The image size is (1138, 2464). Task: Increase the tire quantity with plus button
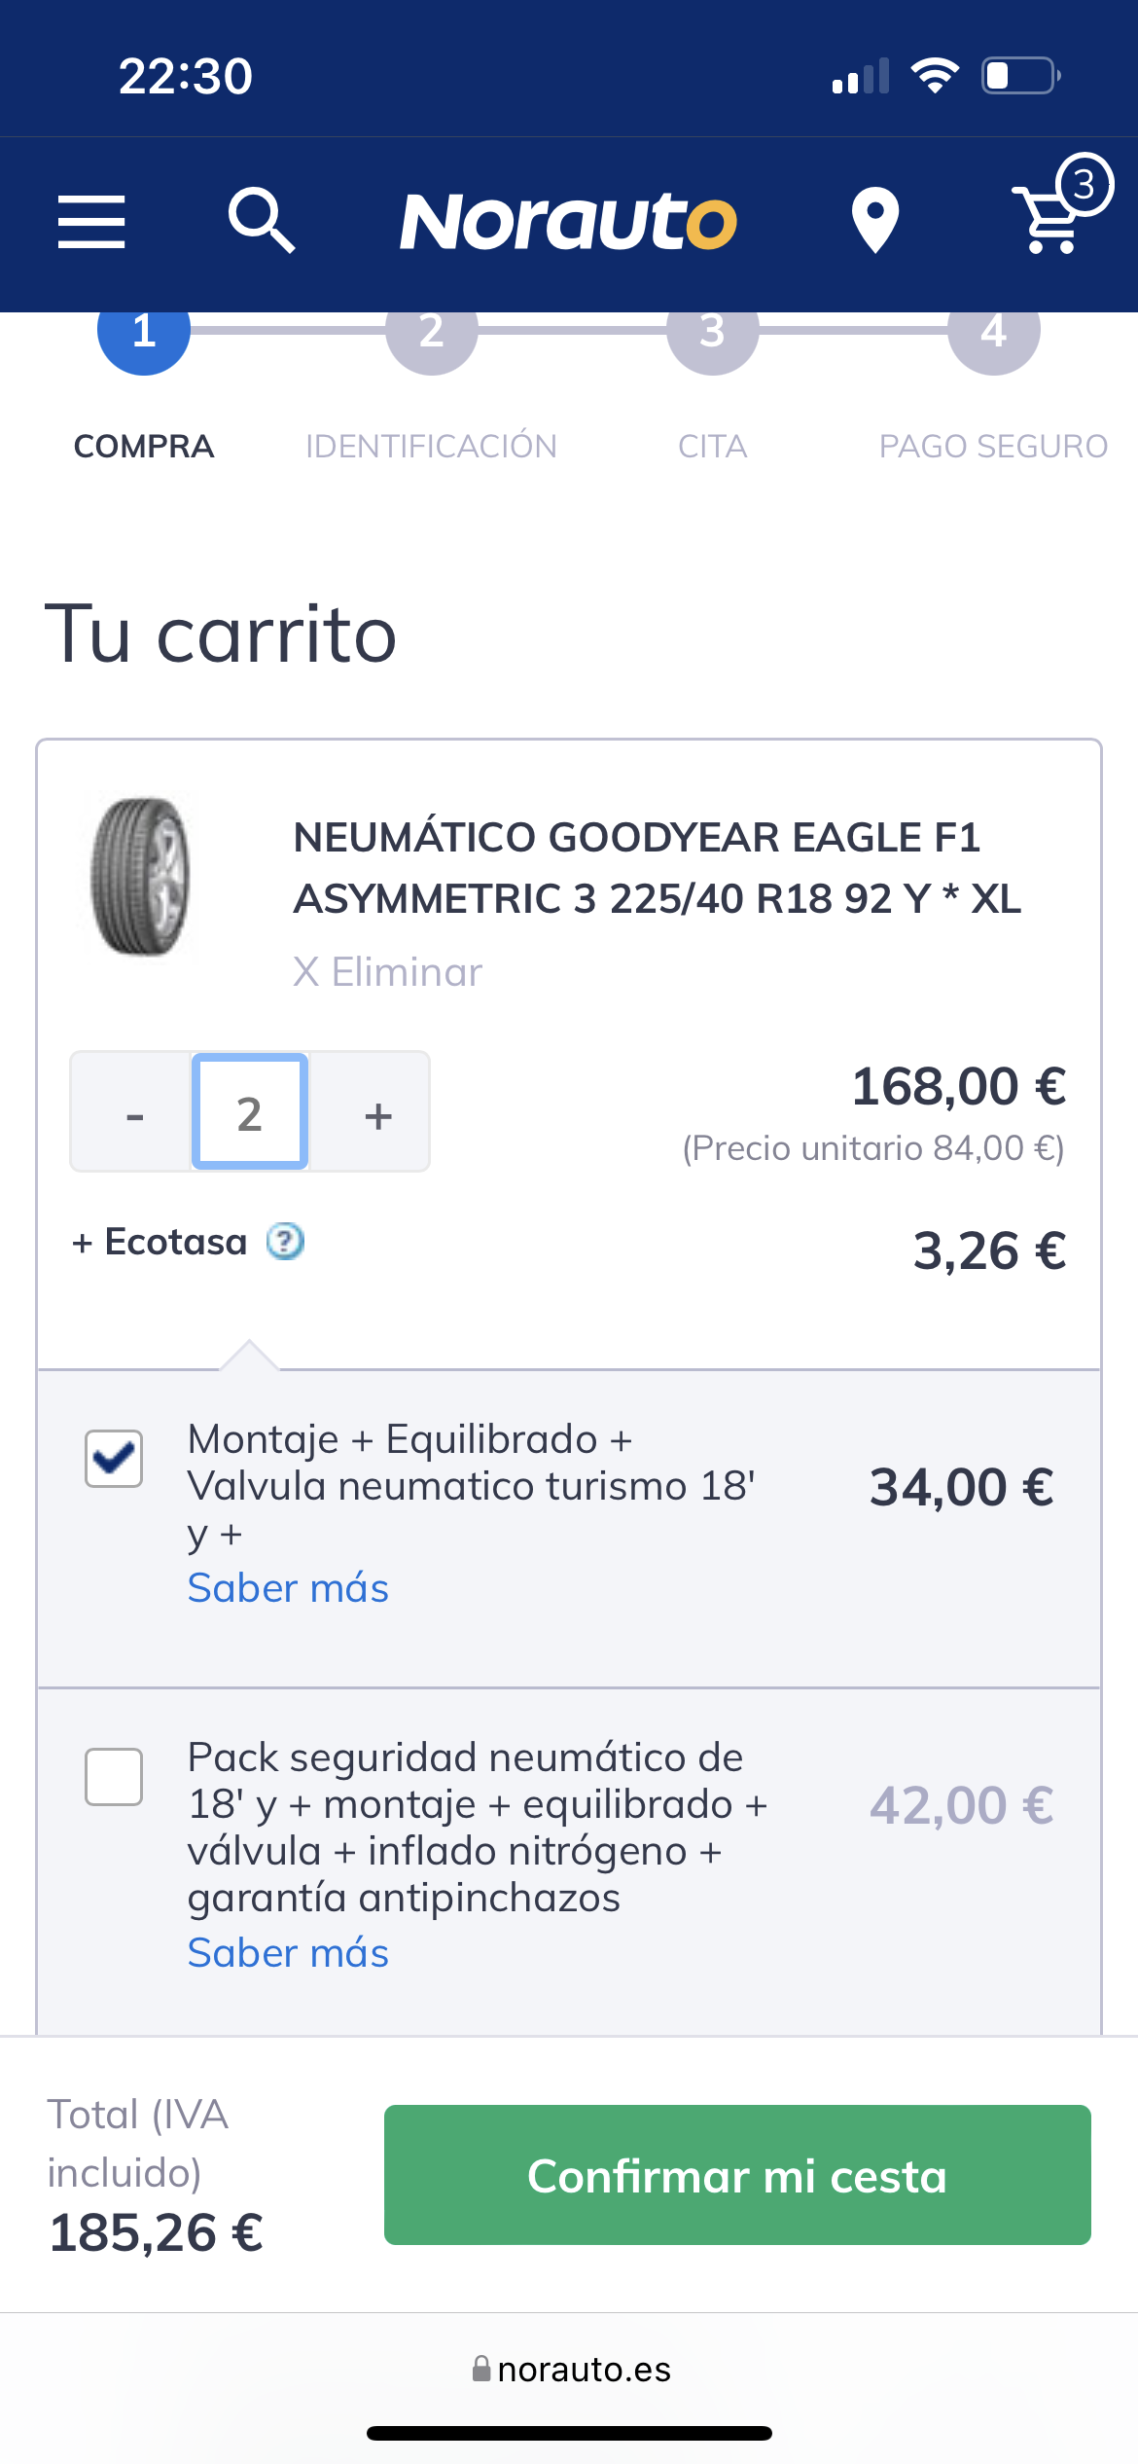(x=378, y=1112)
